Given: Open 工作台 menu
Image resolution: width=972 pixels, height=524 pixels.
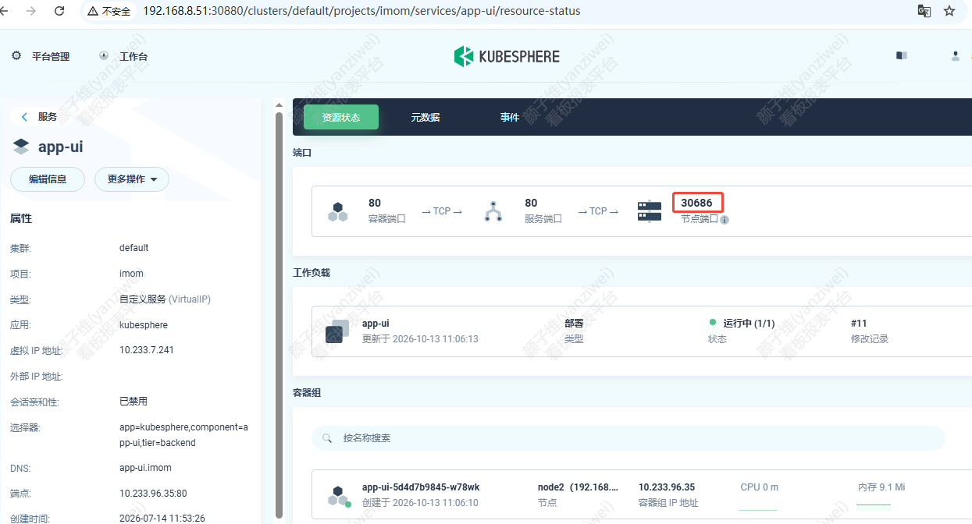Looking at the screenshot, I should coord(134,56).
